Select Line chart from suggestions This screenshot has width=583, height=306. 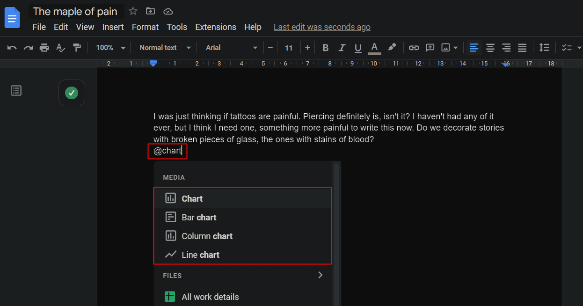click(243, 255)
